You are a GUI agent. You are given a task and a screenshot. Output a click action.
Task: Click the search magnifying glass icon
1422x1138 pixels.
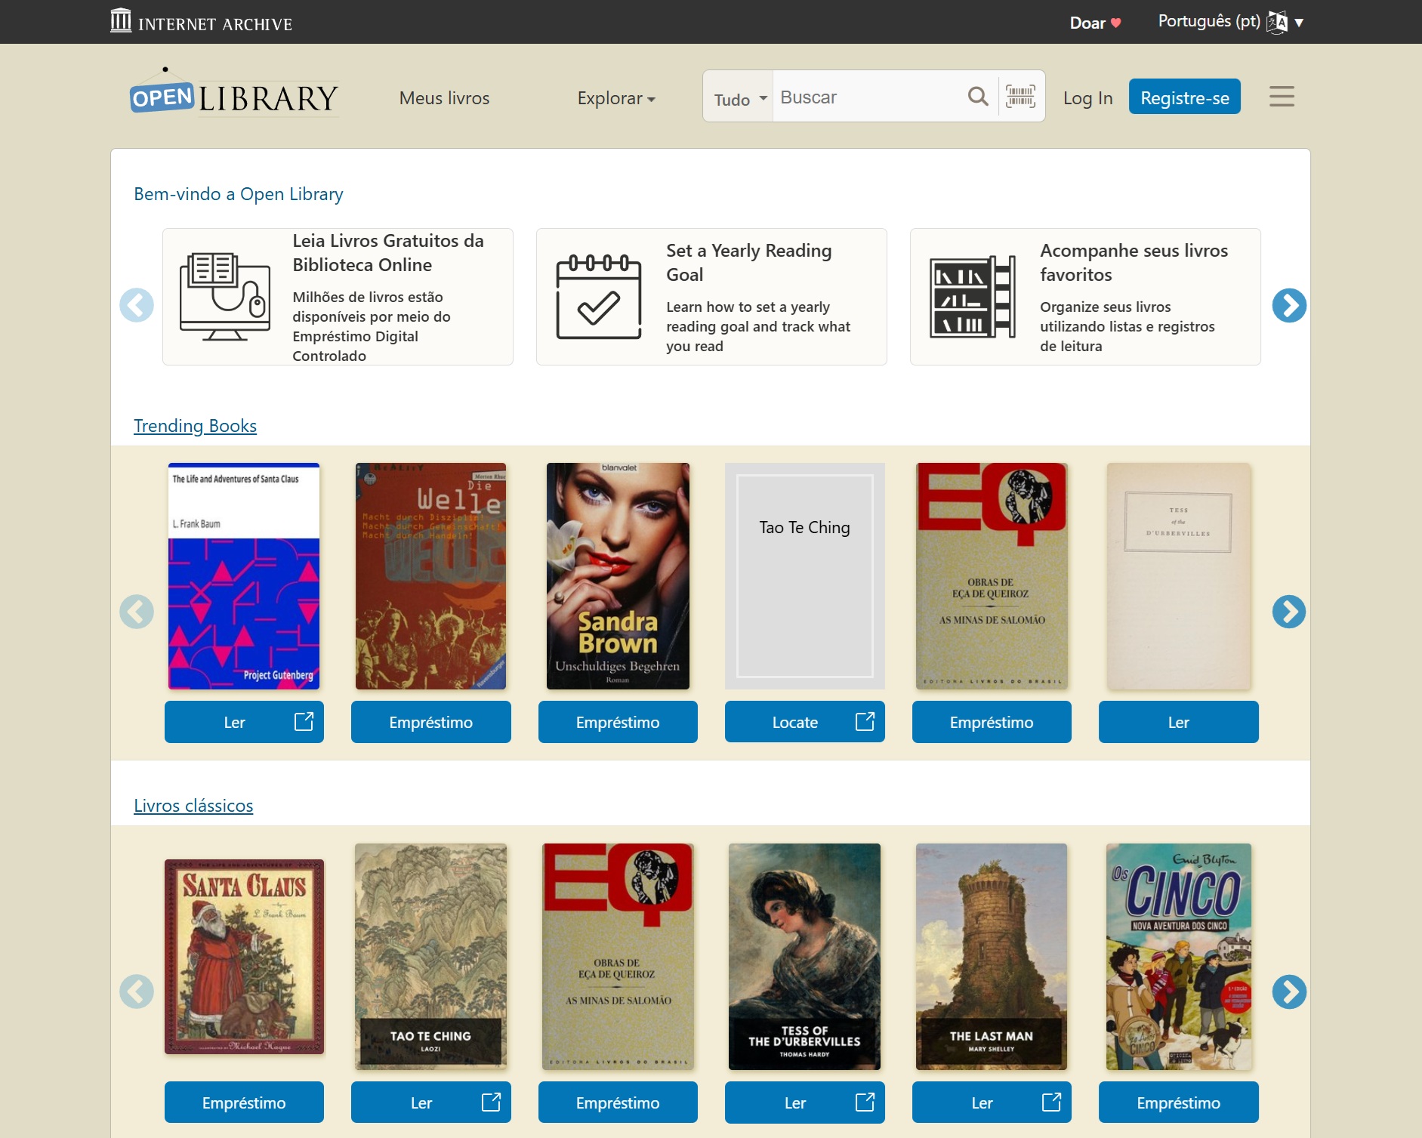(x=977, y=97)
